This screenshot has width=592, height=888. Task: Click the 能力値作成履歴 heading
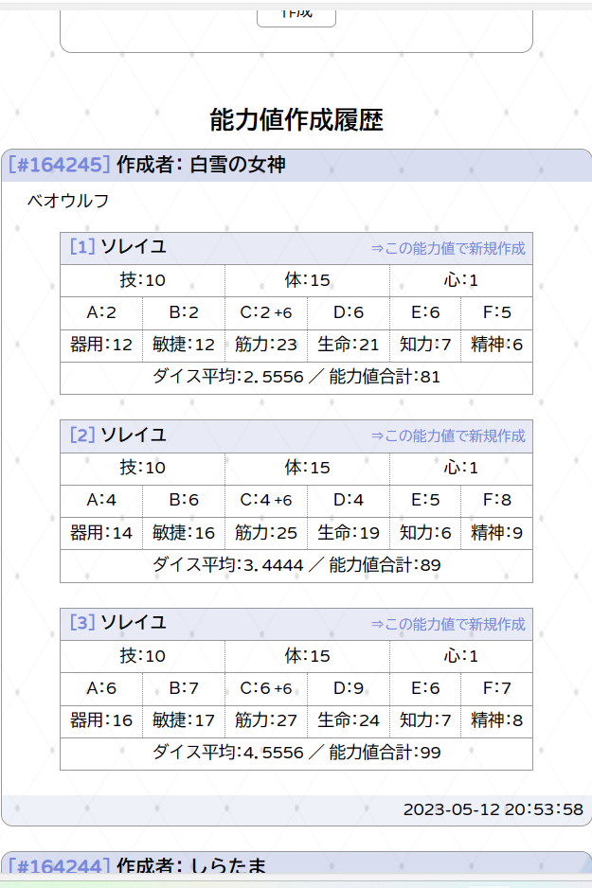click(296, 120)
